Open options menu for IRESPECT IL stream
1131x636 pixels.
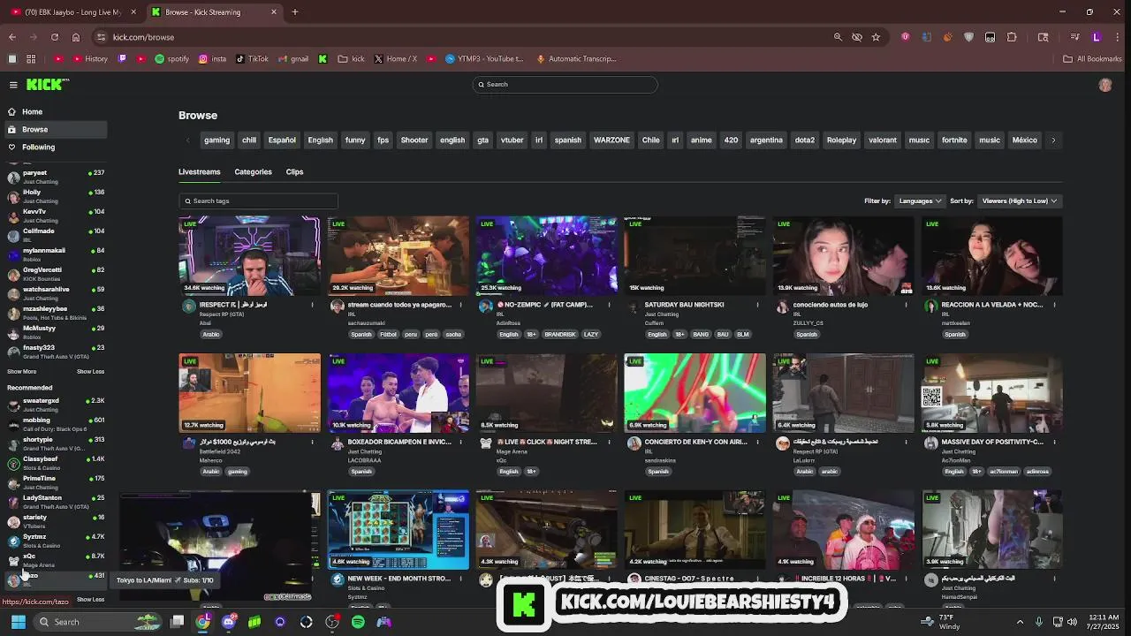tap(312, 305)
